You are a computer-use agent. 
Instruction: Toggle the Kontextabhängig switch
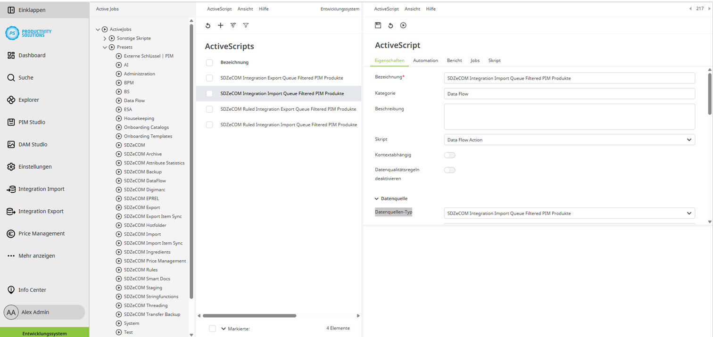[449, 155]
